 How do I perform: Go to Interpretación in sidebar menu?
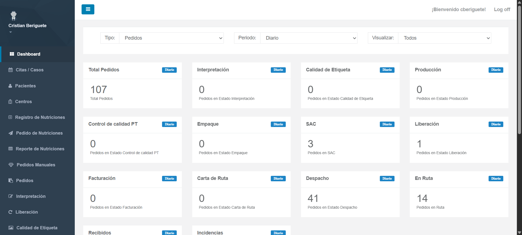[x=31, y=196]
